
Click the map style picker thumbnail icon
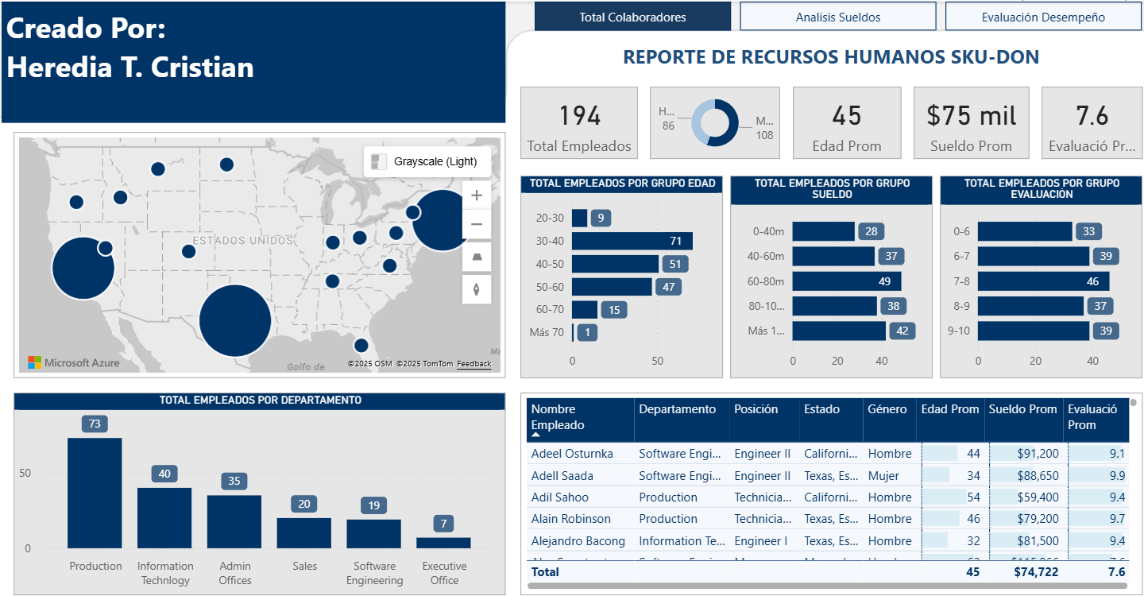379,161
